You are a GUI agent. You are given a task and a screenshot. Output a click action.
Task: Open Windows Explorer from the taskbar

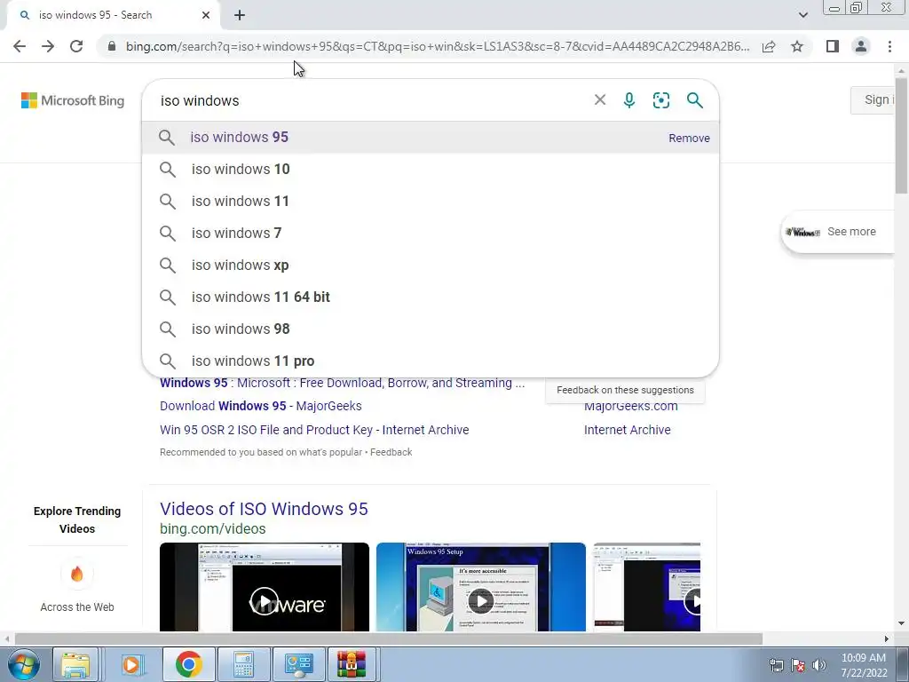[75, 664]
